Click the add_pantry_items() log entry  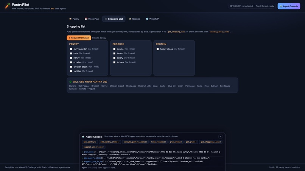152,158
